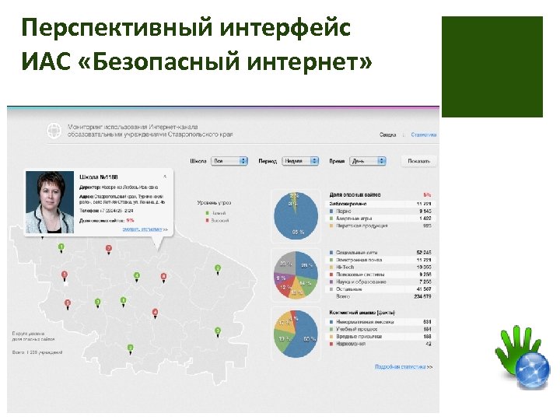Click the Доля опасных сайтов heading
The width and height of the screenshot is (560, 420).
coord(355,195)
